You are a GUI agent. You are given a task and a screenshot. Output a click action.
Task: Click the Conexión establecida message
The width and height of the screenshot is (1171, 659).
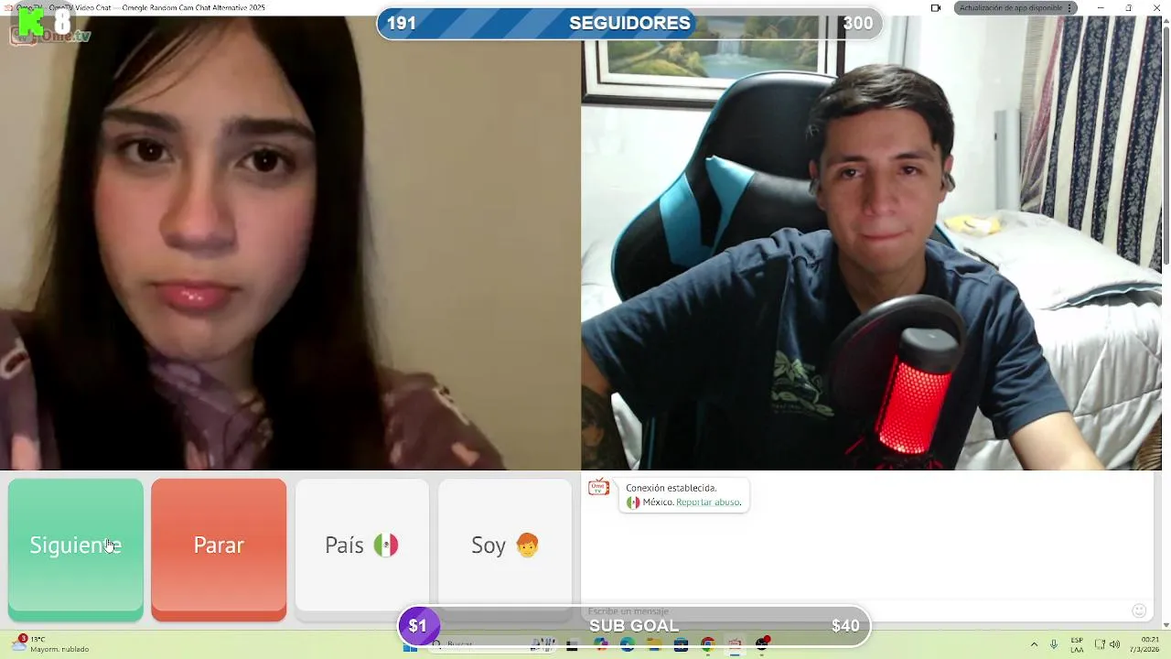pyautogui.click(x=671, y=488)
